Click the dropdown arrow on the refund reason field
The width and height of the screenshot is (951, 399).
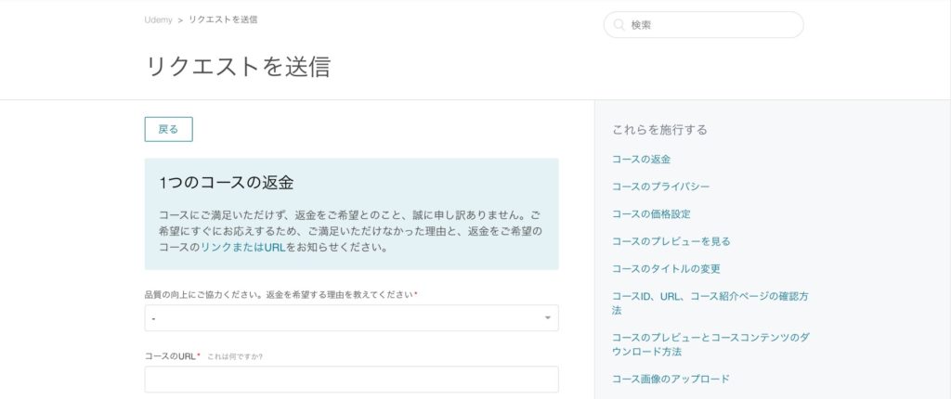(x=547, y=317)
